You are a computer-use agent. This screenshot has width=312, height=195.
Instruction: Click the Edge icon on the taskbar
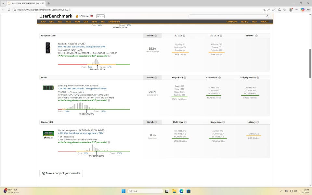point(181,191)
